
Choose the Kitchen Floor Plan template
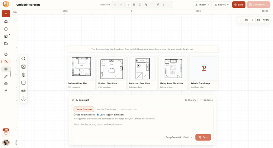click(112, 72)
